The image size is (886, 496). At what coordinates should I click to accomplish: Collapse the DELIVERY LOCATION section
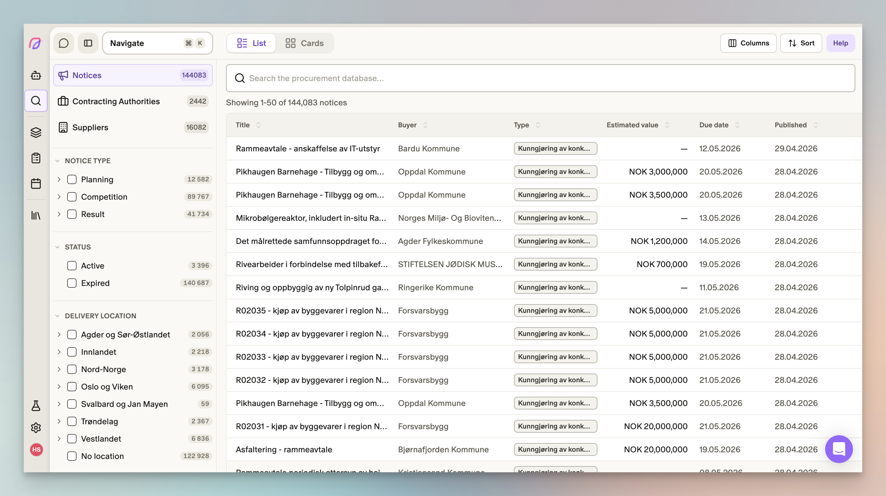click(x=57, y=316)
